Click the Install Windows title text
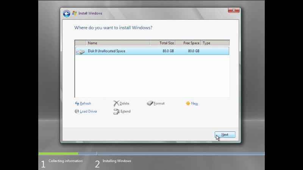Viewport: 303px width, 170px height. coord(90,13)
